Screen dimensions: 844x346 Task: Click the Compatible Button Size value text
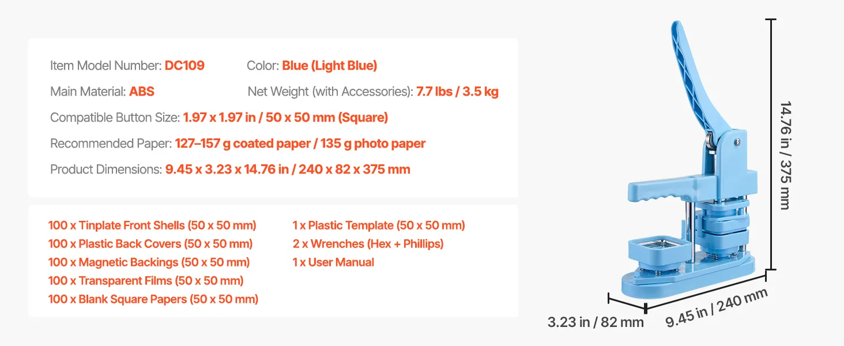coord(285,118)
